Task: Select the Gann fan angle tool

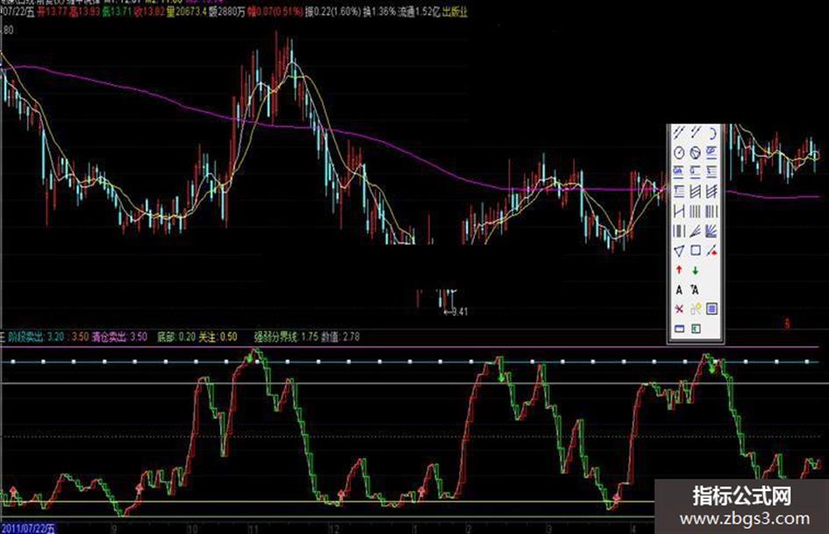Action: click(711, 231)
